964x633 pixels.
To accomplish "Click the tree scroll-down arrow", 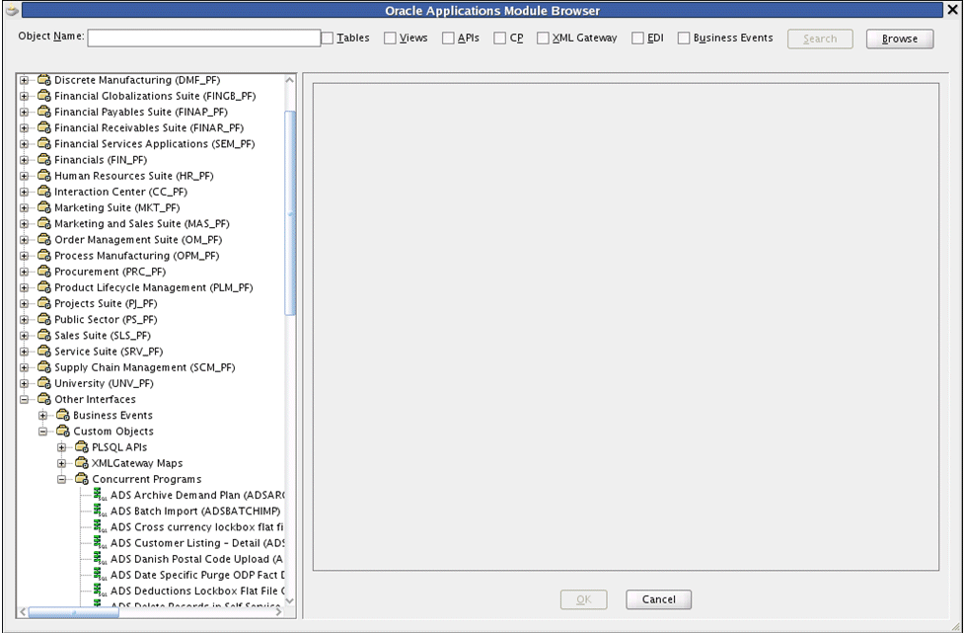I will [290, 601].
